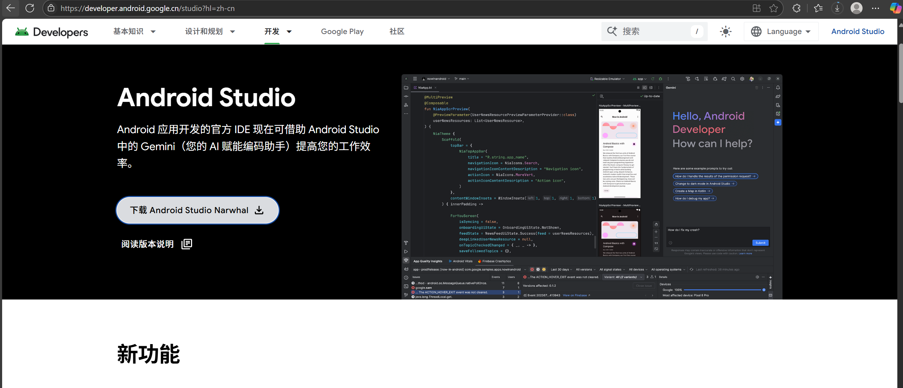The width and height of the screenshot is (903, 388).
Task: Open the browser profile avatar
Action: (856, 8)
